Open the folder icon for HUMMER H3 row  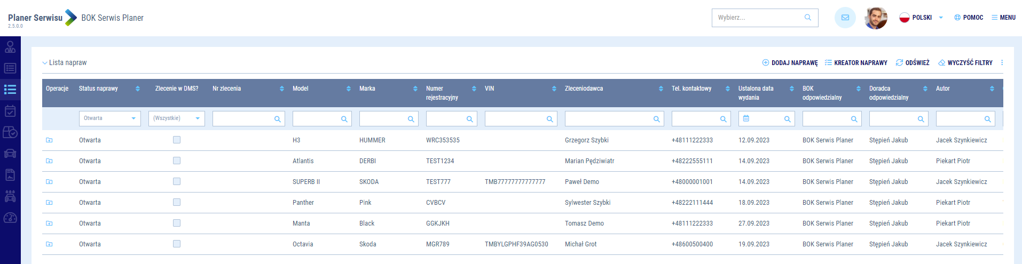(49, 140)
